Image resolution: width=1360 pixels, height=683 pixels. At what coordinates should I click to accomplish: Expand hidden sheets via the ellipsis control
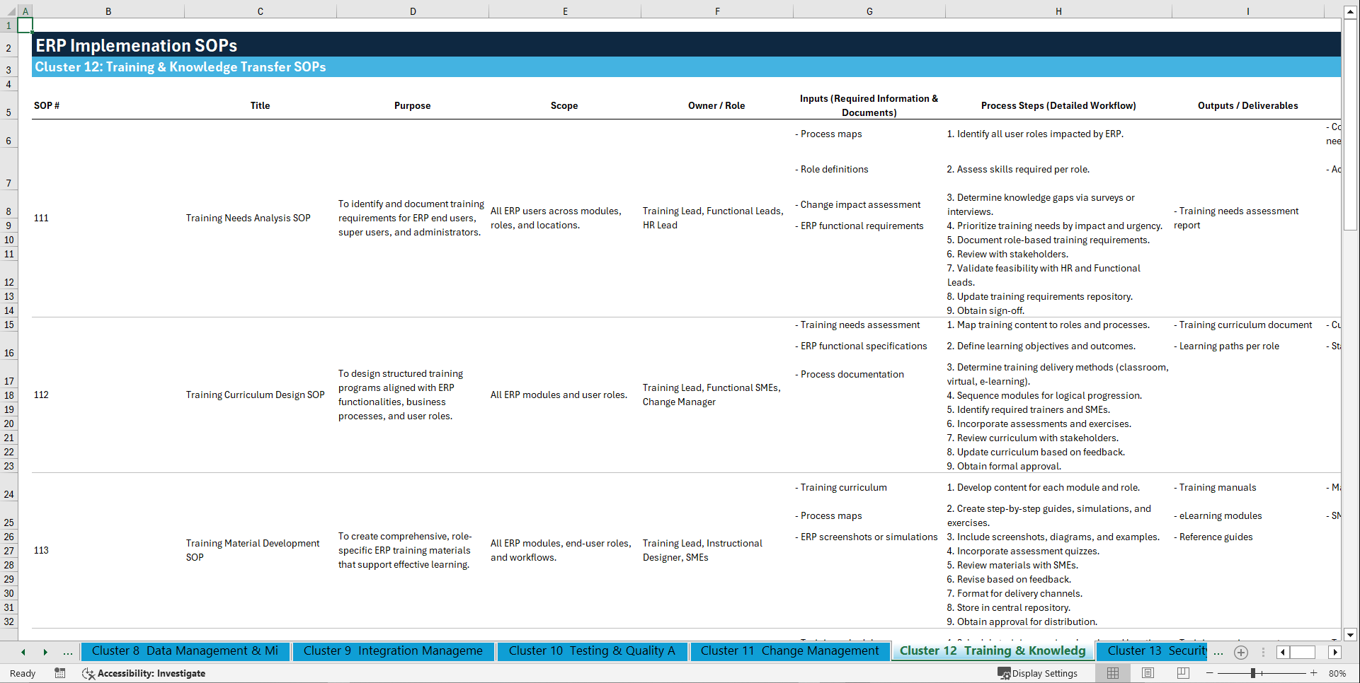(x=68, y=652)
